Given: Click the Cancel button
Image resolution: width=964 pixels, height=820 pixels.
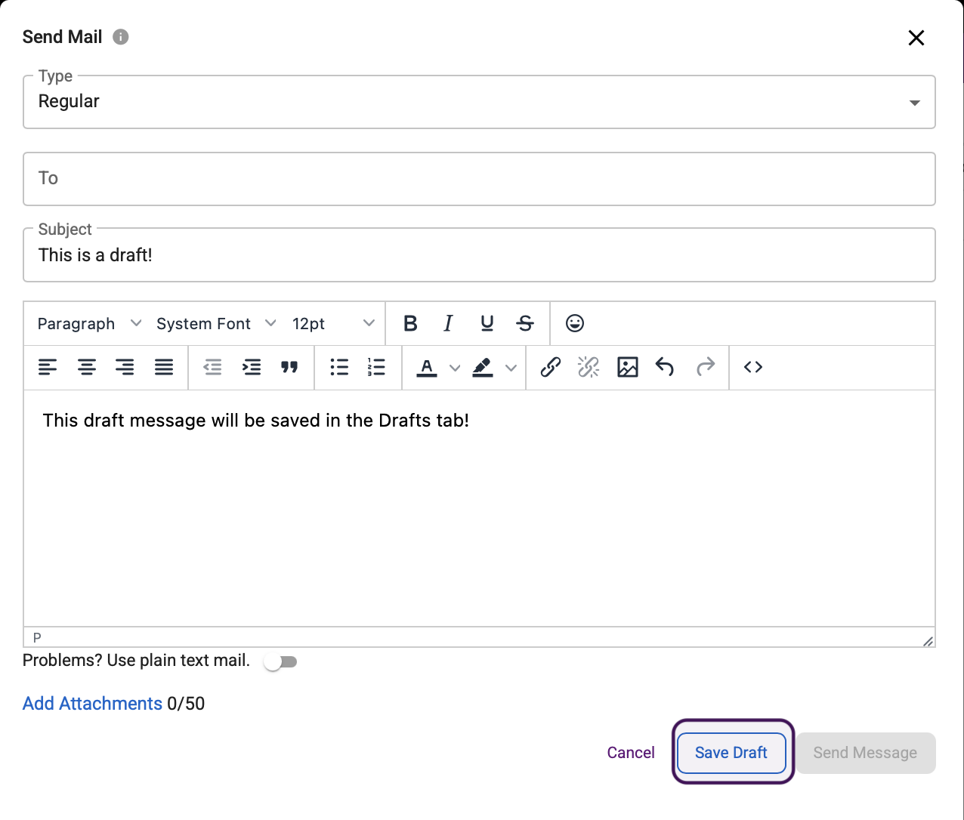Looking at the screenshot, I should (631, 753).
